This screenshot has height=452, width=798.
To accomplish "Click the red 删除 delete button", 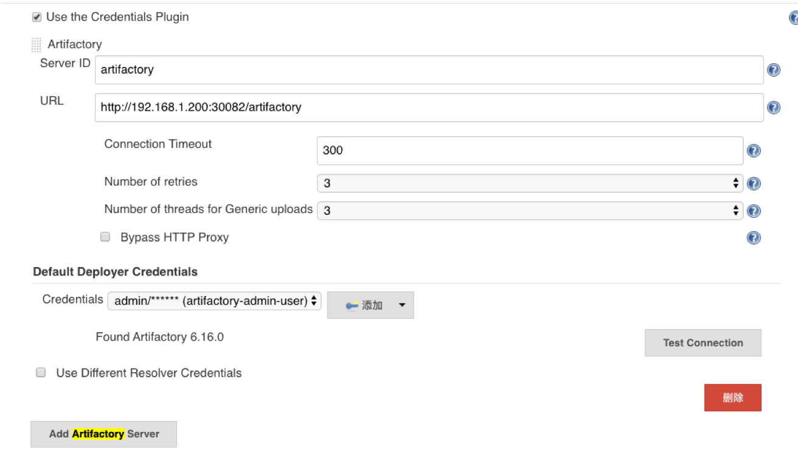I will click(x=733, y=398).
